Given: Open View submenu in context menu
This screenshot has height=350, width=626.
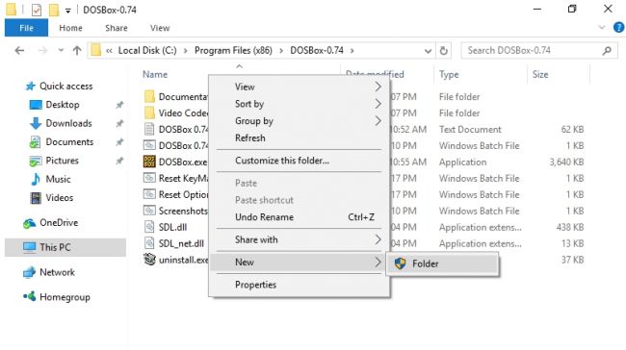Looking at the screenshot, I should (299, 87).
